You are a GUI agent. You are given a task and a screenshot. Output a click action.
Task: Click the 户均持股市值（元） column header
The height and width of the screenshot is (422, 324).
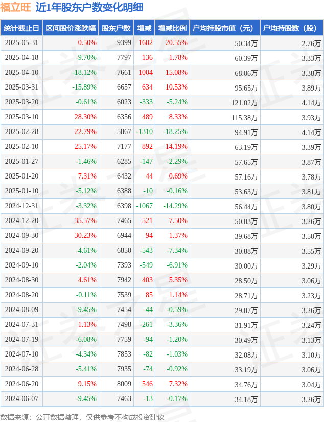coord(225,28)
